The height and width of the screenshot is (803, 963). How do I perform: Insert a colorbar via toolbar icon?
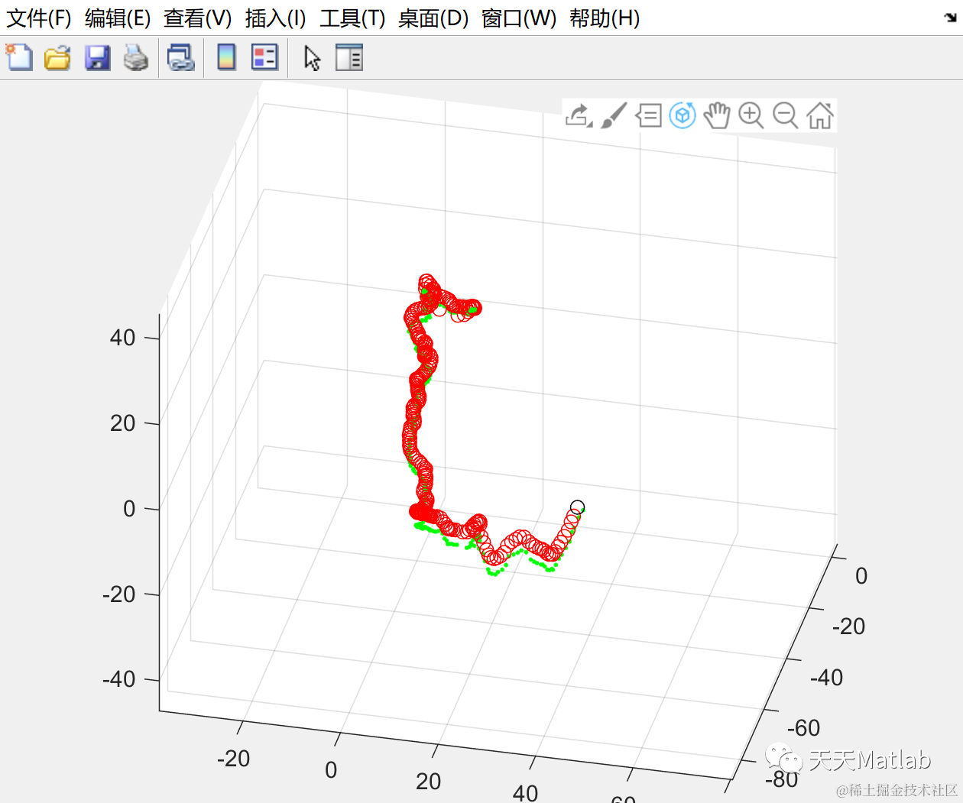click(226, 57)
